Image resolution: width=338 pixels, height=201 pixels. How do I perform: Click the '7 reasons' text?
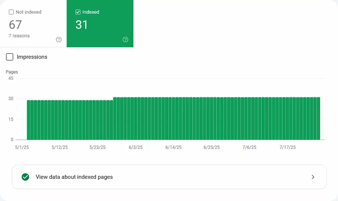(x=19, y=36)
